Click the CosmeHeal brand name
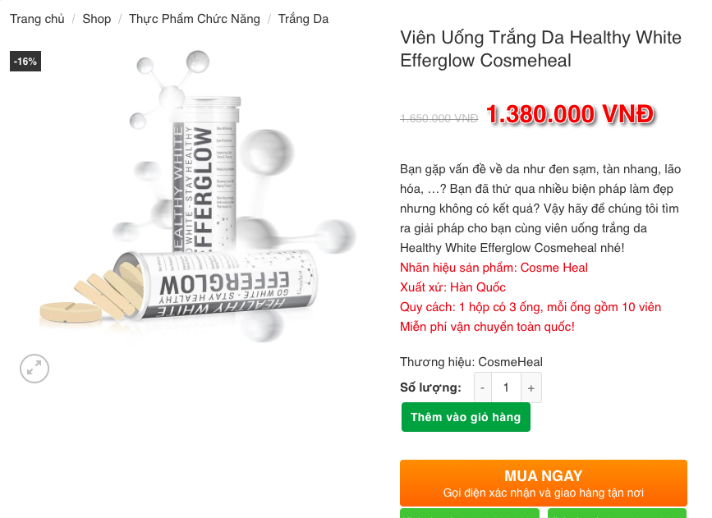 click(510, 362)
